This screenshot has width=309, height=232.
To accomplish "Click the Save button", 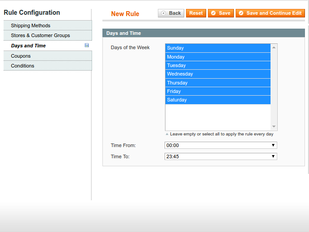I will pyautogui.click(x=220, y=13).
